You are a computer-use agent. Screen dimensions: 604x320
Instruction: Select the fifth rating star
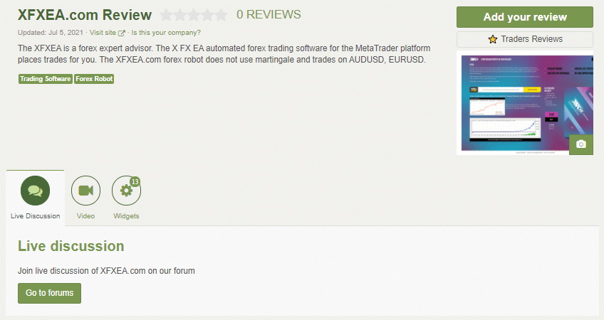pos(221,15)
